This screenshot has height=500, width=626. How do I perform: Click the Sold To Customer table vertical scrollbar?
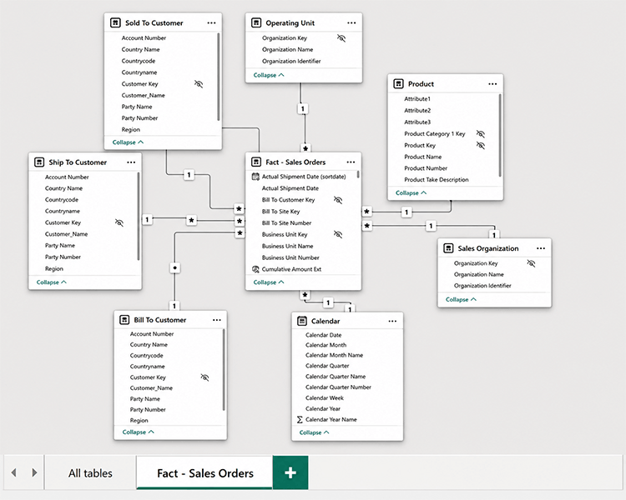219,77
